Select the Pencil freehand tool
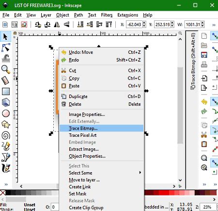Image resolution: width=218 pixels, height=211 pixels. pyautogui.click(x=5, y=146)
